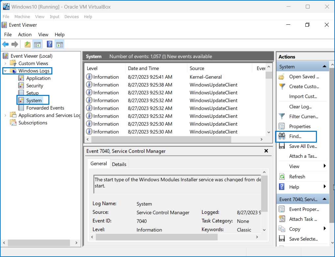Viewport: 335px width, 257px height.
Task: Select Forwarded Events log icon
Action: [21, 108]
